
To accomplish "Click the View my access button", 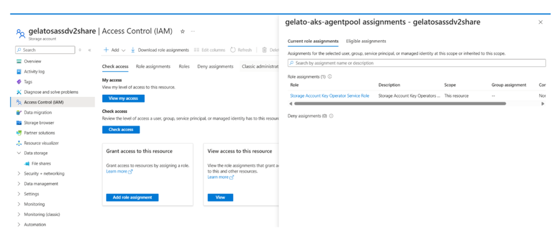I will (x=123, y=99).
